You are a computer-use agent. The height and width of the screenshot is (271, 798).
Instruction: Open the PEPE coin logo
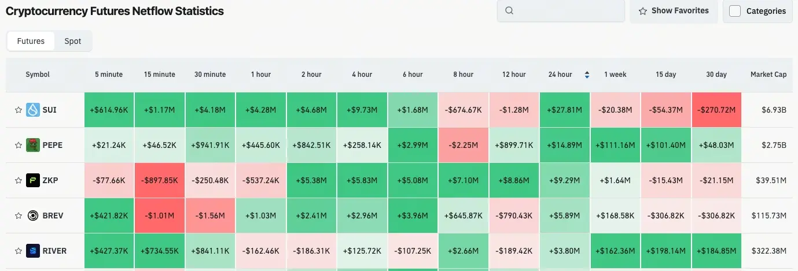click(x=33, y=145)
